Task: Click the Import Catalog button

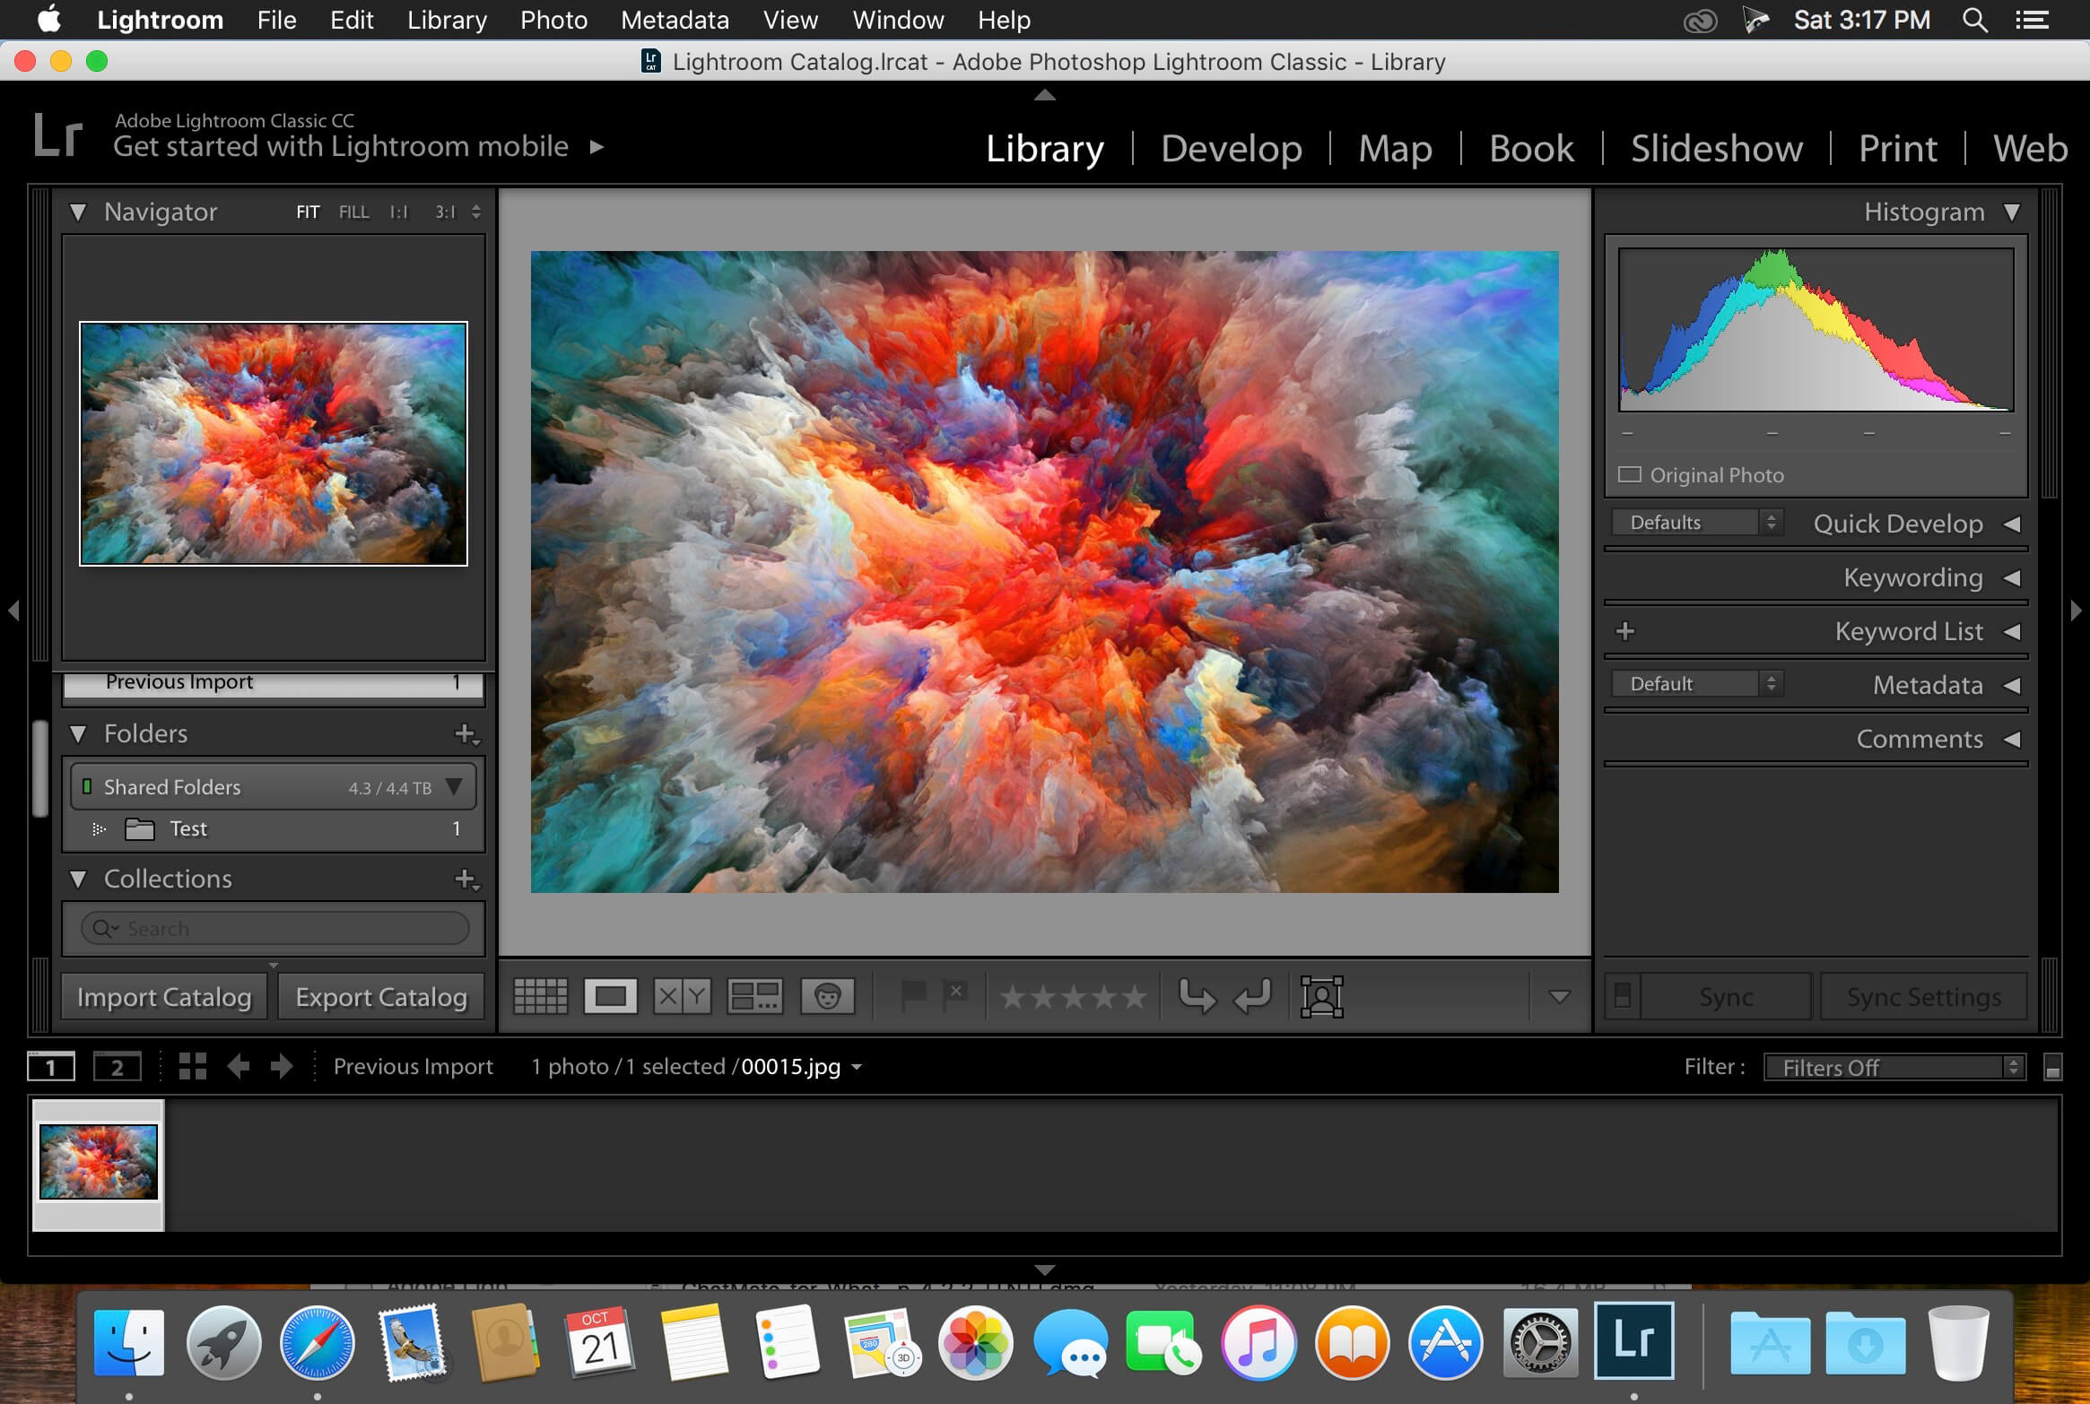Action: 163,995
